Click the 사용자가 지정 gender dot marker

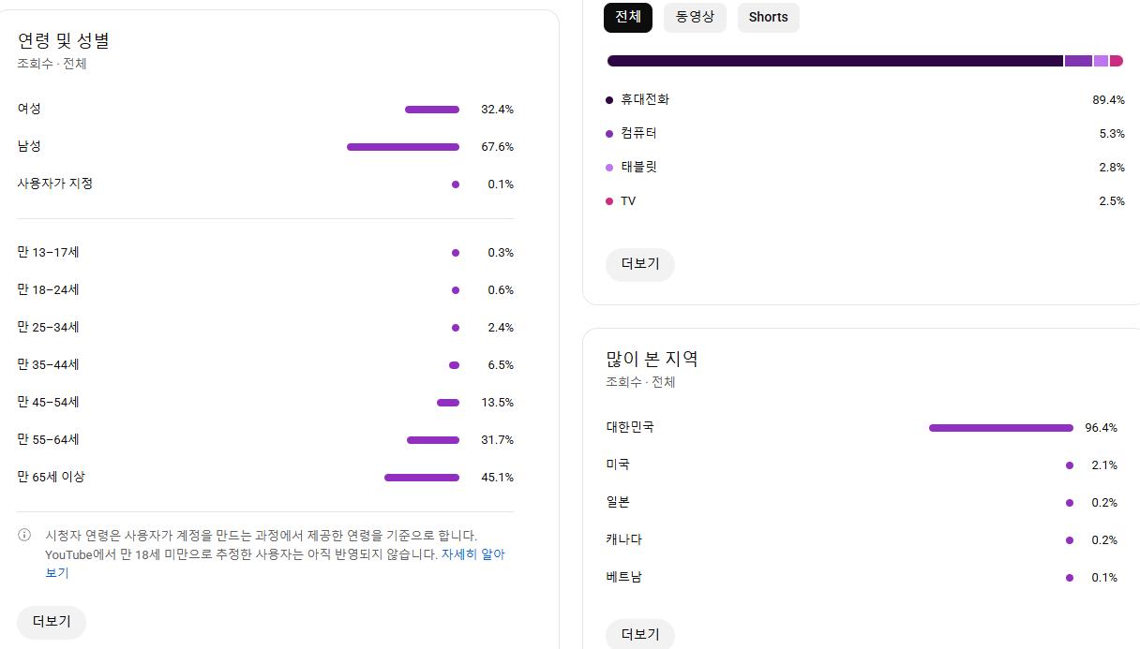tap(456, 184)
